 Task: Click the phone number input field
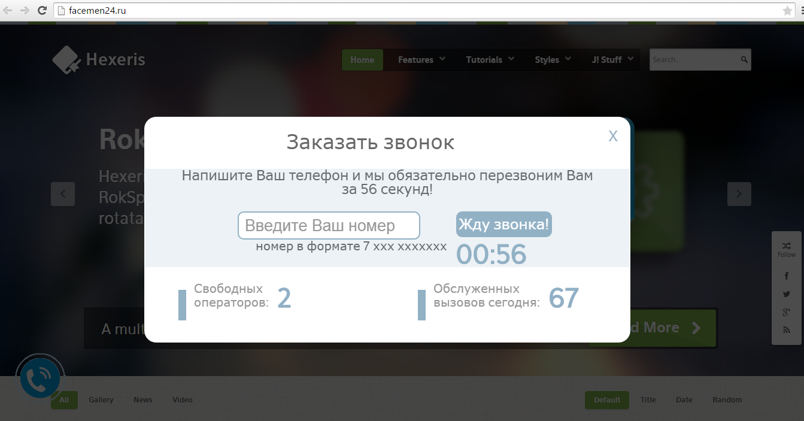[328, 225]
